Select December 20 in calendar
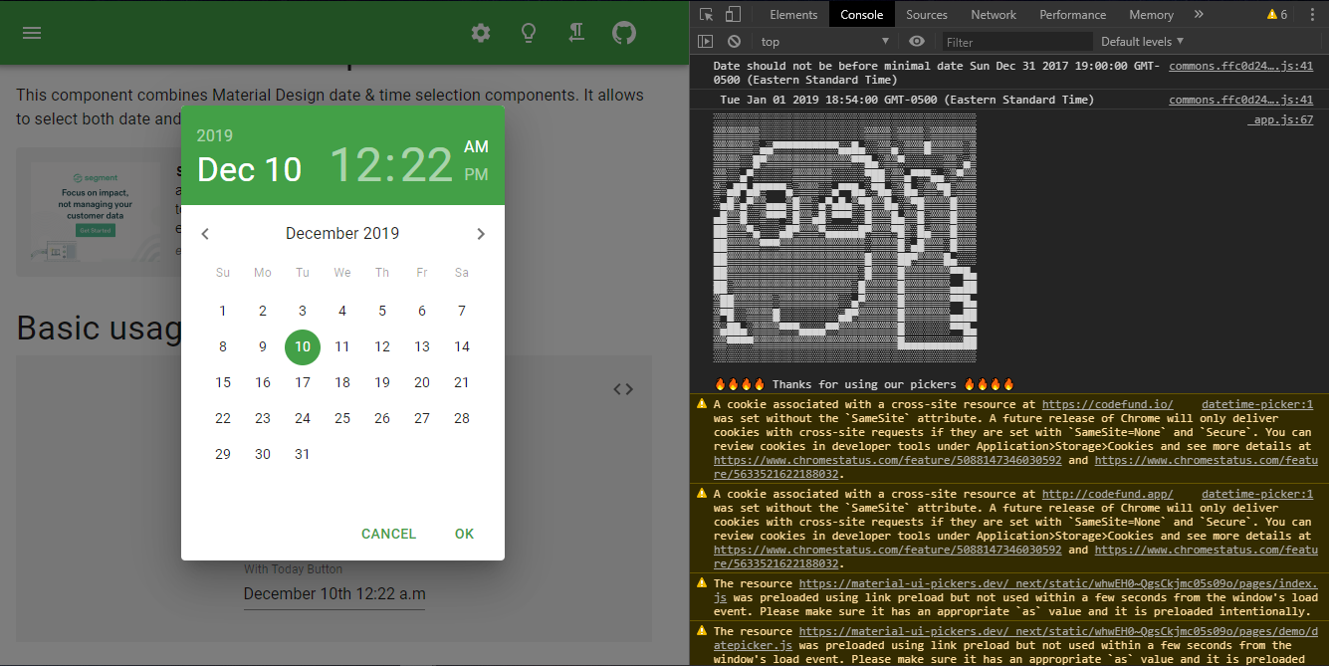 pos(422,383)
